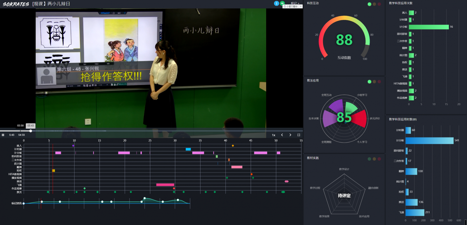Change the 1x playback speed
Screen dimensions: 467x225
[273, 135]
